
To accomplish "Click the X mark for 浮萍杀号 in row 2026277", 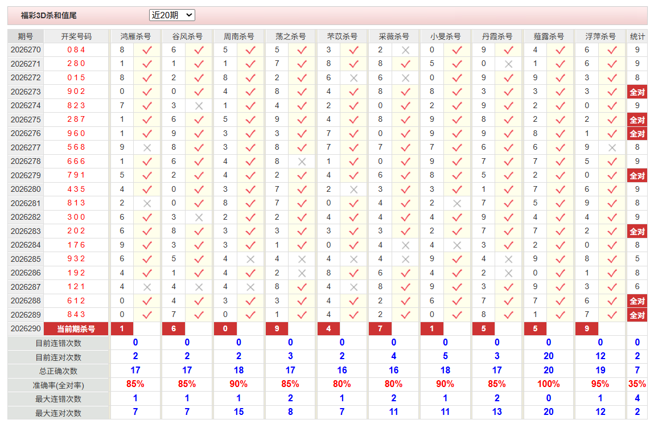I will point(612,147).
